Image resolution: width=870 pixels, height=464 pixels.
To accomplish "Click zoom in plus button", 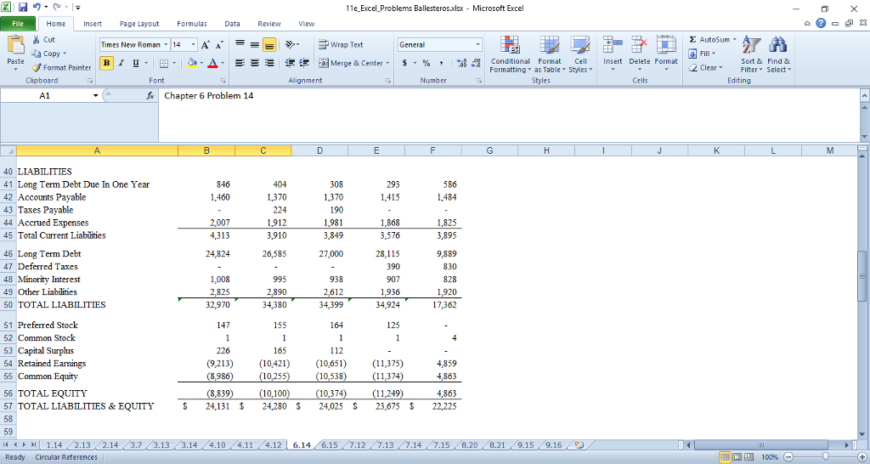I will 861,457.
